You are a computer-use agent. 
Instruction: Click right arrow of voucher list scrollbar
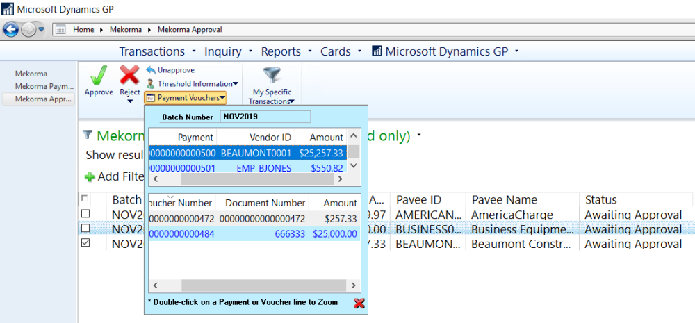click(x=353, y=285)
